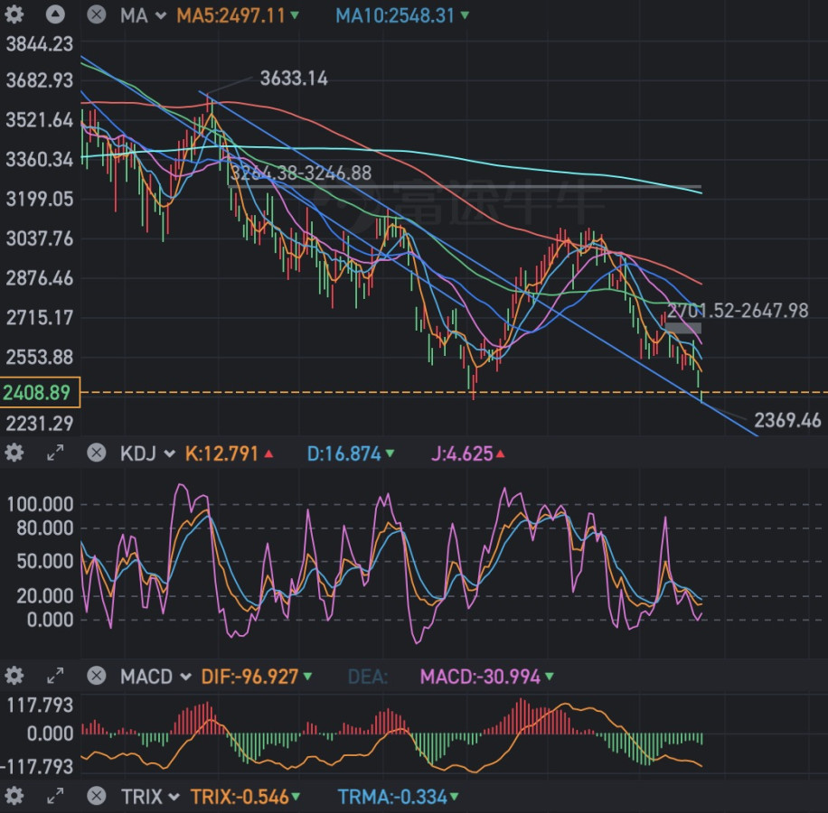
Task: Expand the MACD panel to full size
Action: click(55, 676)
